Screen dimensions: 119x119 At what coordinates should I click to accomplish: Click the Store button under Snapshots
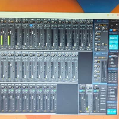coord(113,66)
